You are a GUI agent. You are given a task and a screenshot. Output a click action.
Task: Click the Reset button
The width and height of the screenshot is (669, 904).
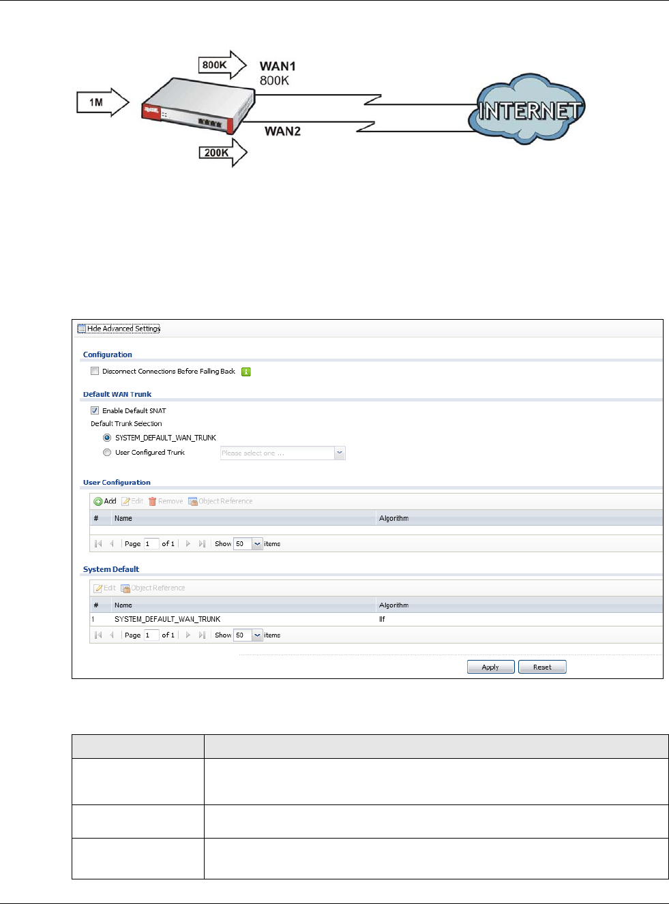click(x=542, y=667)
